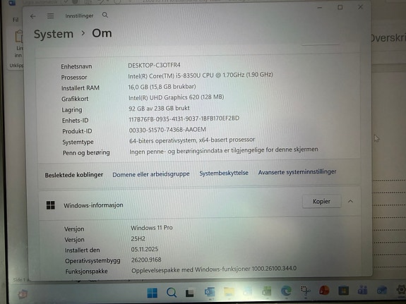This screenshot has height=304, width=406.
Task: Launch Outlook from the taskbar
Action: pos(210,292)
